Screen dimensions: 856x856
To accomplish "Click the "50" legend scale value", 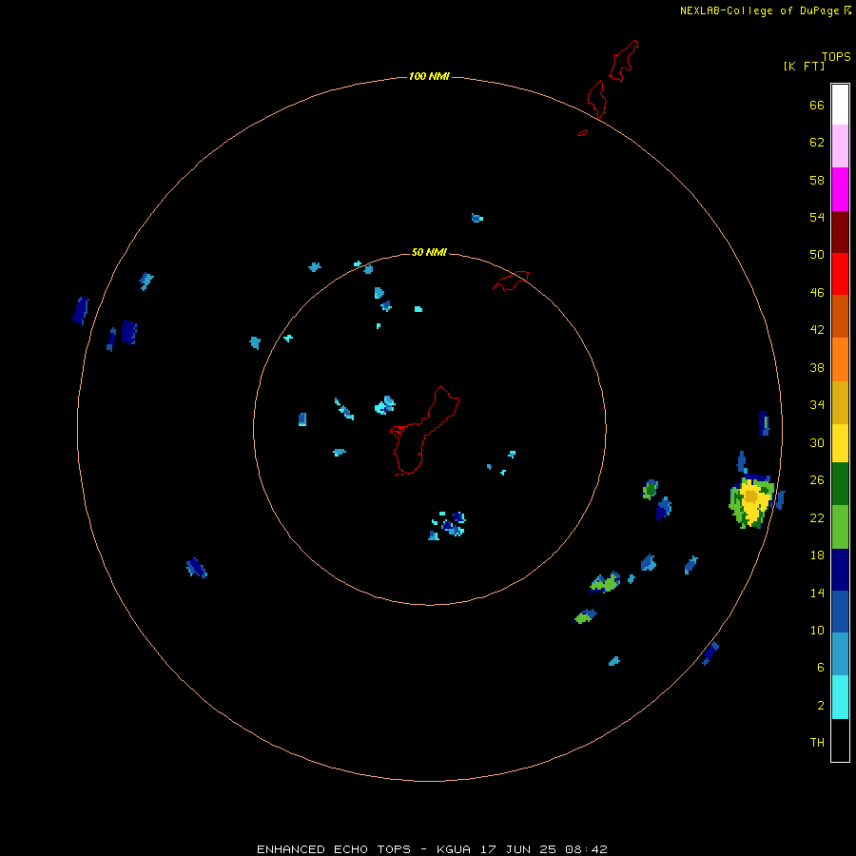I will pyautogui.click(x=817, y=254).
